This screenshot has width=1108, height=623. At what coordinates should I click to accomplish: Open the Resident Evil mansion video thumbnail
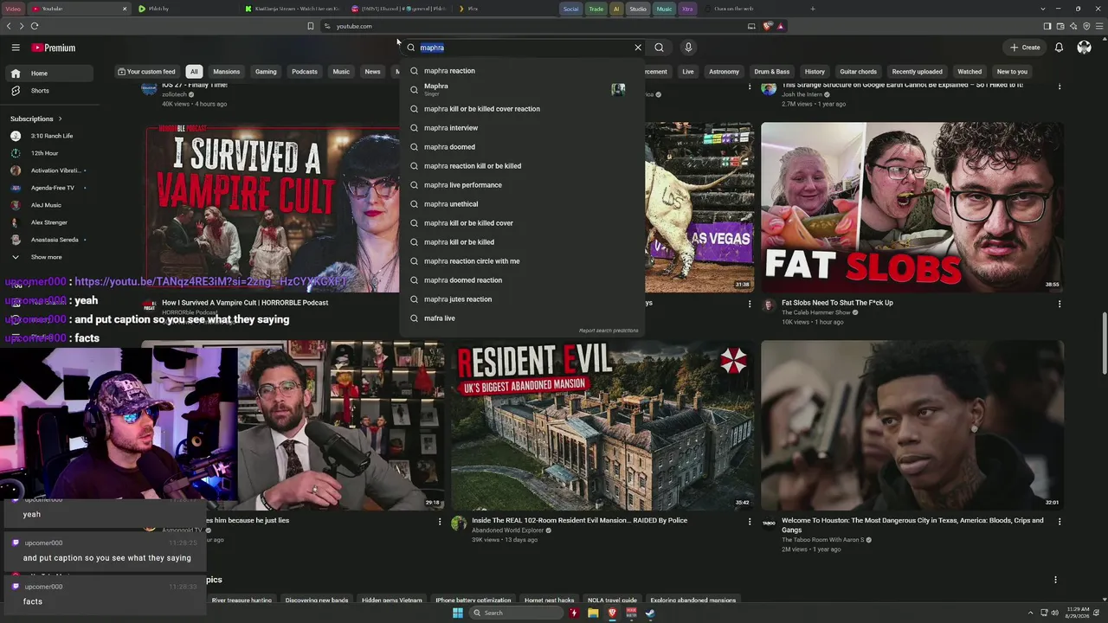tap(602, 425)
